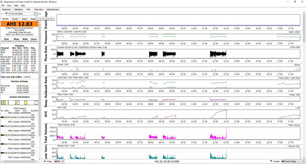Click 'Time over leak redline' text
Viewport: 306px width, 164px height.
coord(11,77)
